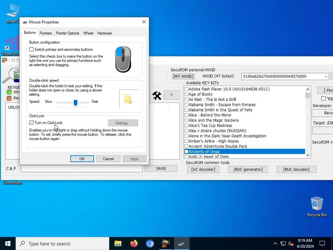Toggle Switch primary and secondary buttons
Image resolution: width=333 pixels, height=250 pixels.
31,49
